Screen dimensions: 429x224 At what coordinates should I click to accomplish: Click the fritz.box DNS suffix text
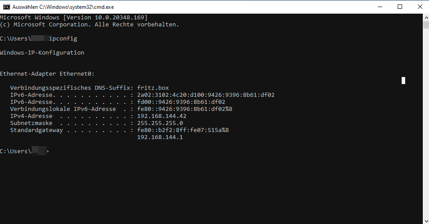click(153, 88)
